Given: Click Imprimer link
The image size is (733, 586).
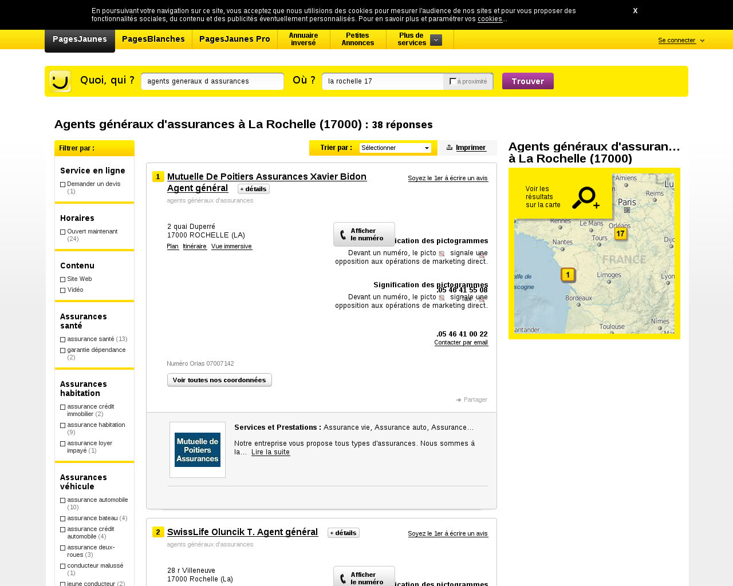Looking at the screenshot, I should 471,148.
